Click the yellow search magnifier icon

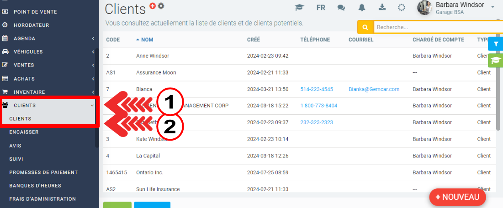(x=365, y=27)
